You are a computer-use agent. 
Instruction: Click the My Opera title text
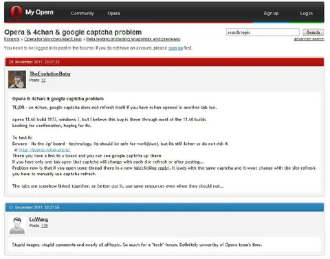(x=39, y=12)
